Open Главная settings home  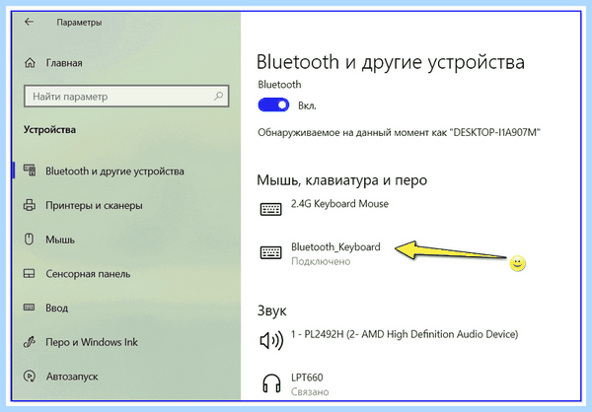[x=64, y=63]
